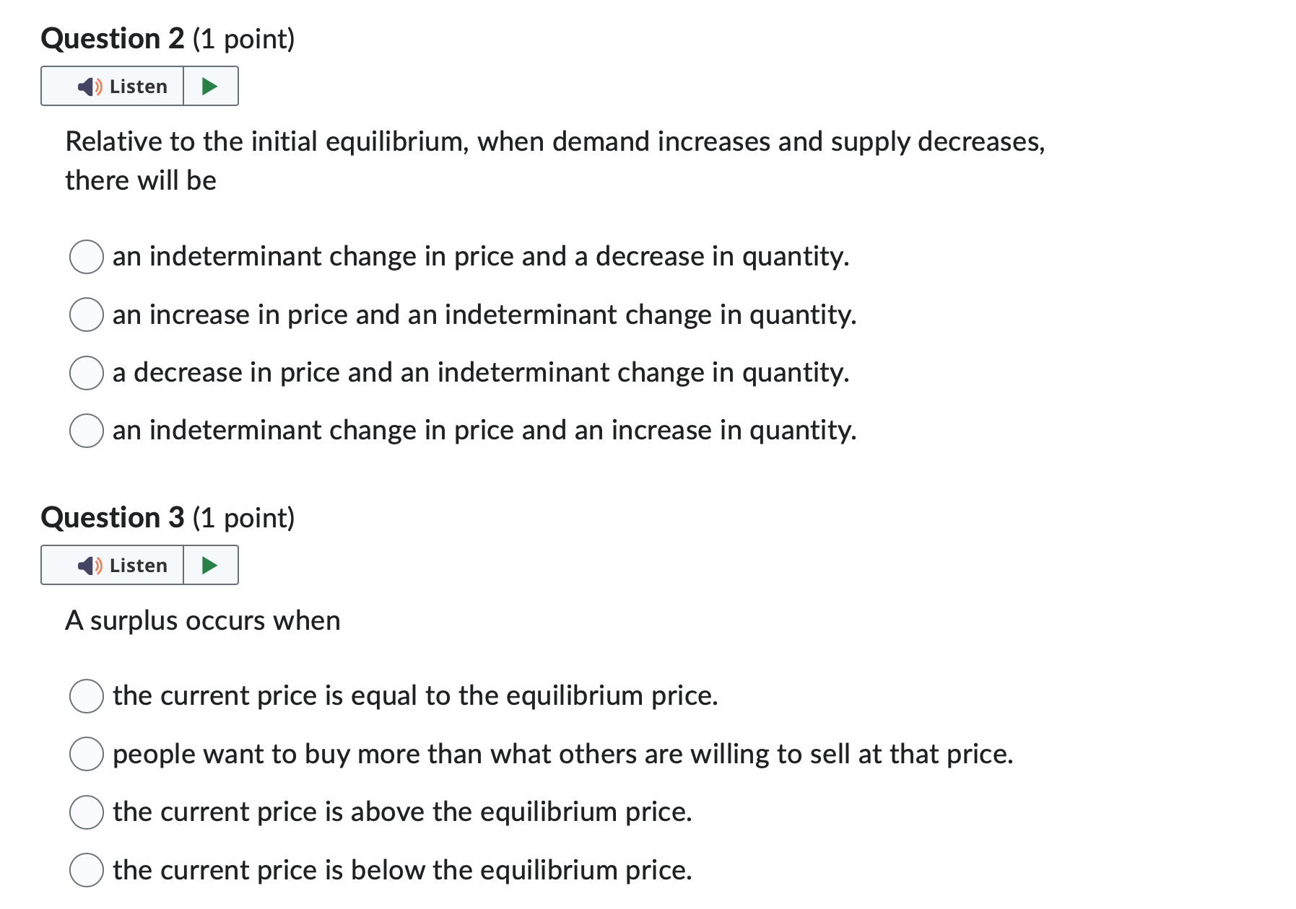This screenshot has width=1296, height=909.
Task: Click the Question 2 heading text
Action: click(x=168, y=39)
